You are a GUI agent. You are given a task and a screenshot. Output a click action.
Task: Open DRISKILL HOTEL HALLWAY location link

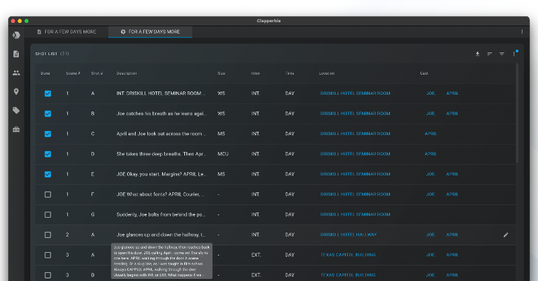(x=348, y=235)
